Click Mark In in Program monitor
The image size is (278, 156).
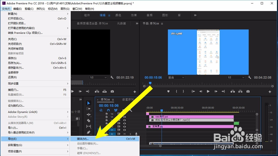[177, 91]
